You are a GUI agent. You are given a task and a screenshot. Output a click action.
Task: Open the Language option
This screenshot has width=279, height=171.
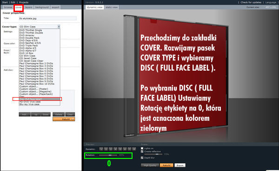(271, 2)
